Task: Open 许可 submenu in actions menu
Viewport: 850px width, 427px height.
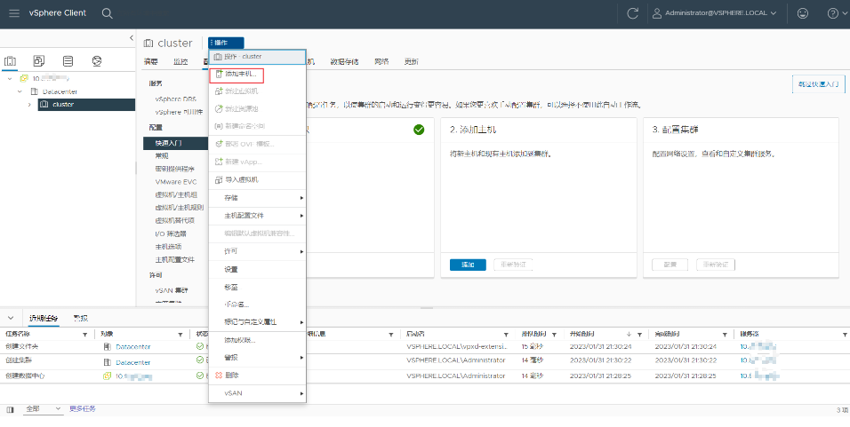Action: (x=258, y=251)
